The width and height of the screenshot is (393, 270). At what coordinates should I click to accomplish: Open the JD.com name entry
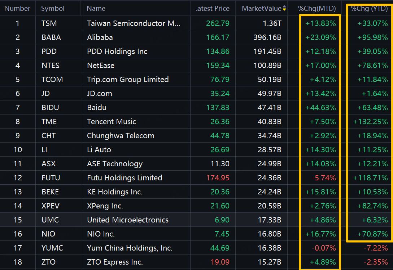coord(100,93)
